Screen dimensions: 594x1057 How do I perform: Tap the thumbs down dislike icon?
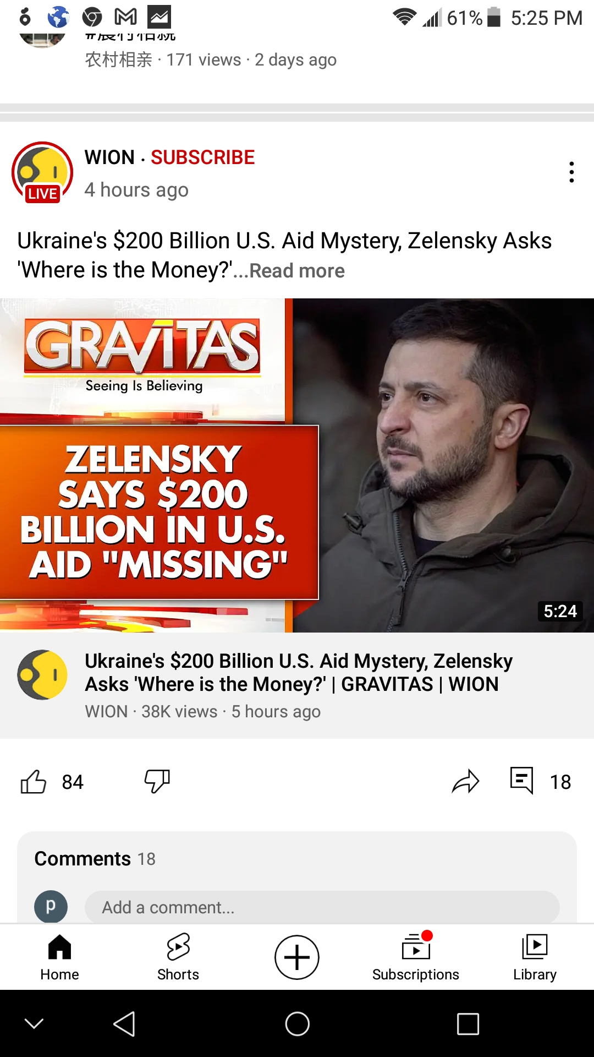(x=157, y=782)
